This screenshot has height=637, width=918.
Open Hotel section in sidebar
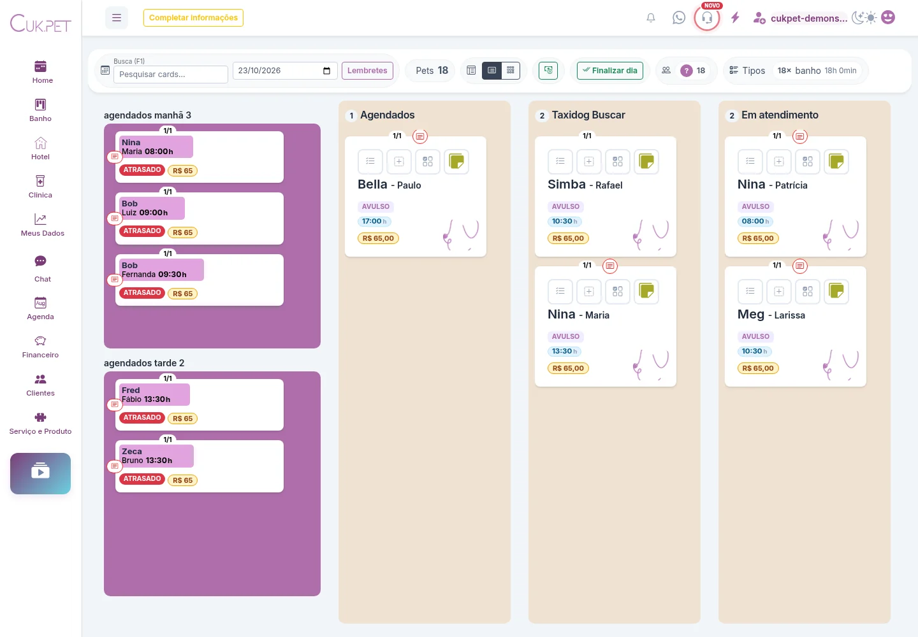(40, 148)
